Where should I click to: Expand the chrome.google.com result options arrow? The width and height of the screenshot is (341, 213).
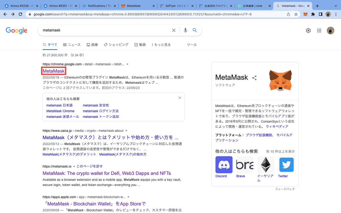[127, 64]
